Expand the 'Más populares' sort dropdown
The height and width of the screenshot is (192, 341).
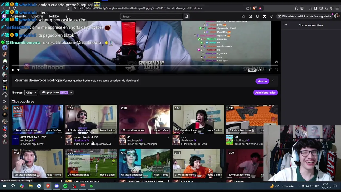57,93
